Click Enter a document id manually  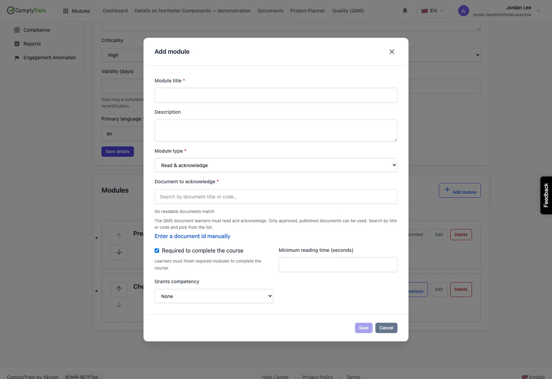(x=192, y=236)
